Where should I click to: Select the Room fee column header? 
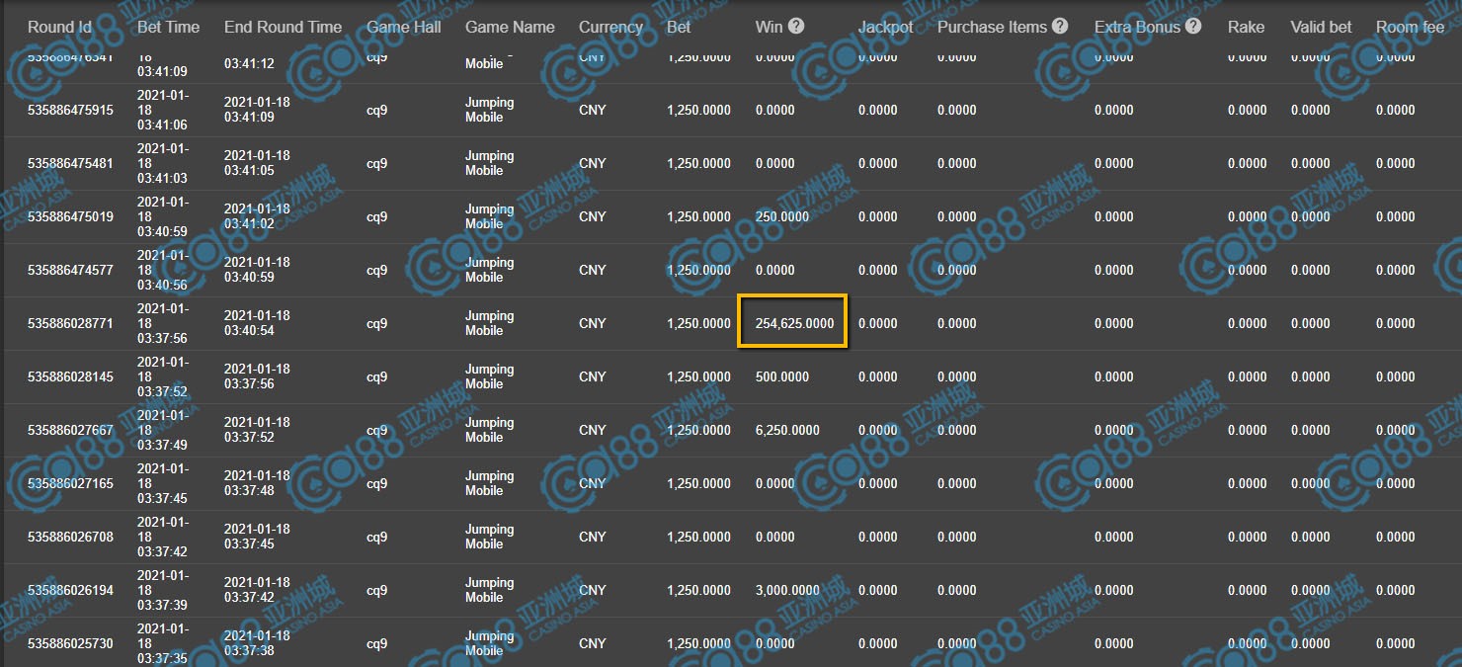1410,27
